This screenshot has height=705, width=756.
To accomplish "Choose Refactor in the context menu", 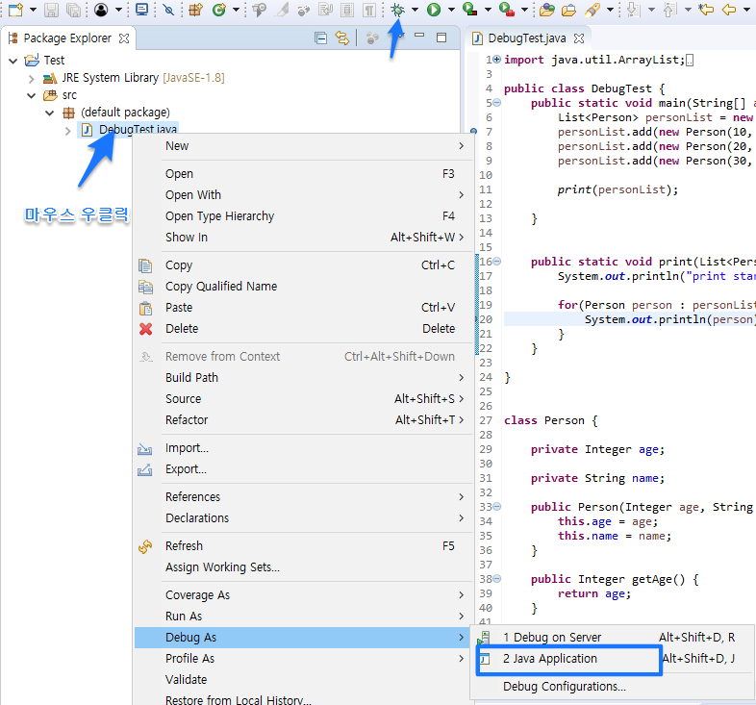I will pyautogui.click(x=304, y=420).
